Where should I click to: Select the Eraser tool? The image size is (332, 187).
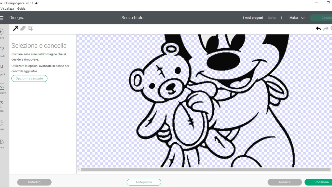click(x=23, y=28)
